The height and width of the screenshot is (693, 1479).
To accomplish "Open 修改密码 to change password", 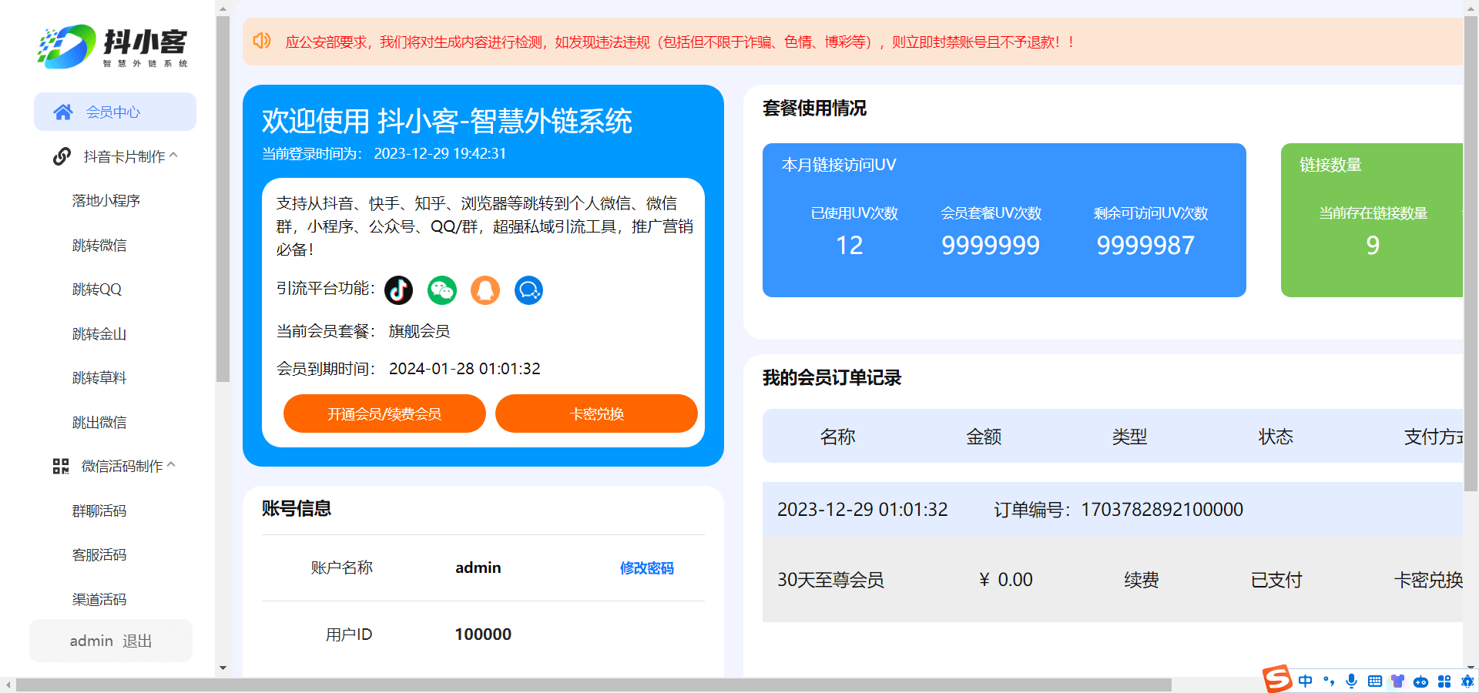I will (647, 568).
